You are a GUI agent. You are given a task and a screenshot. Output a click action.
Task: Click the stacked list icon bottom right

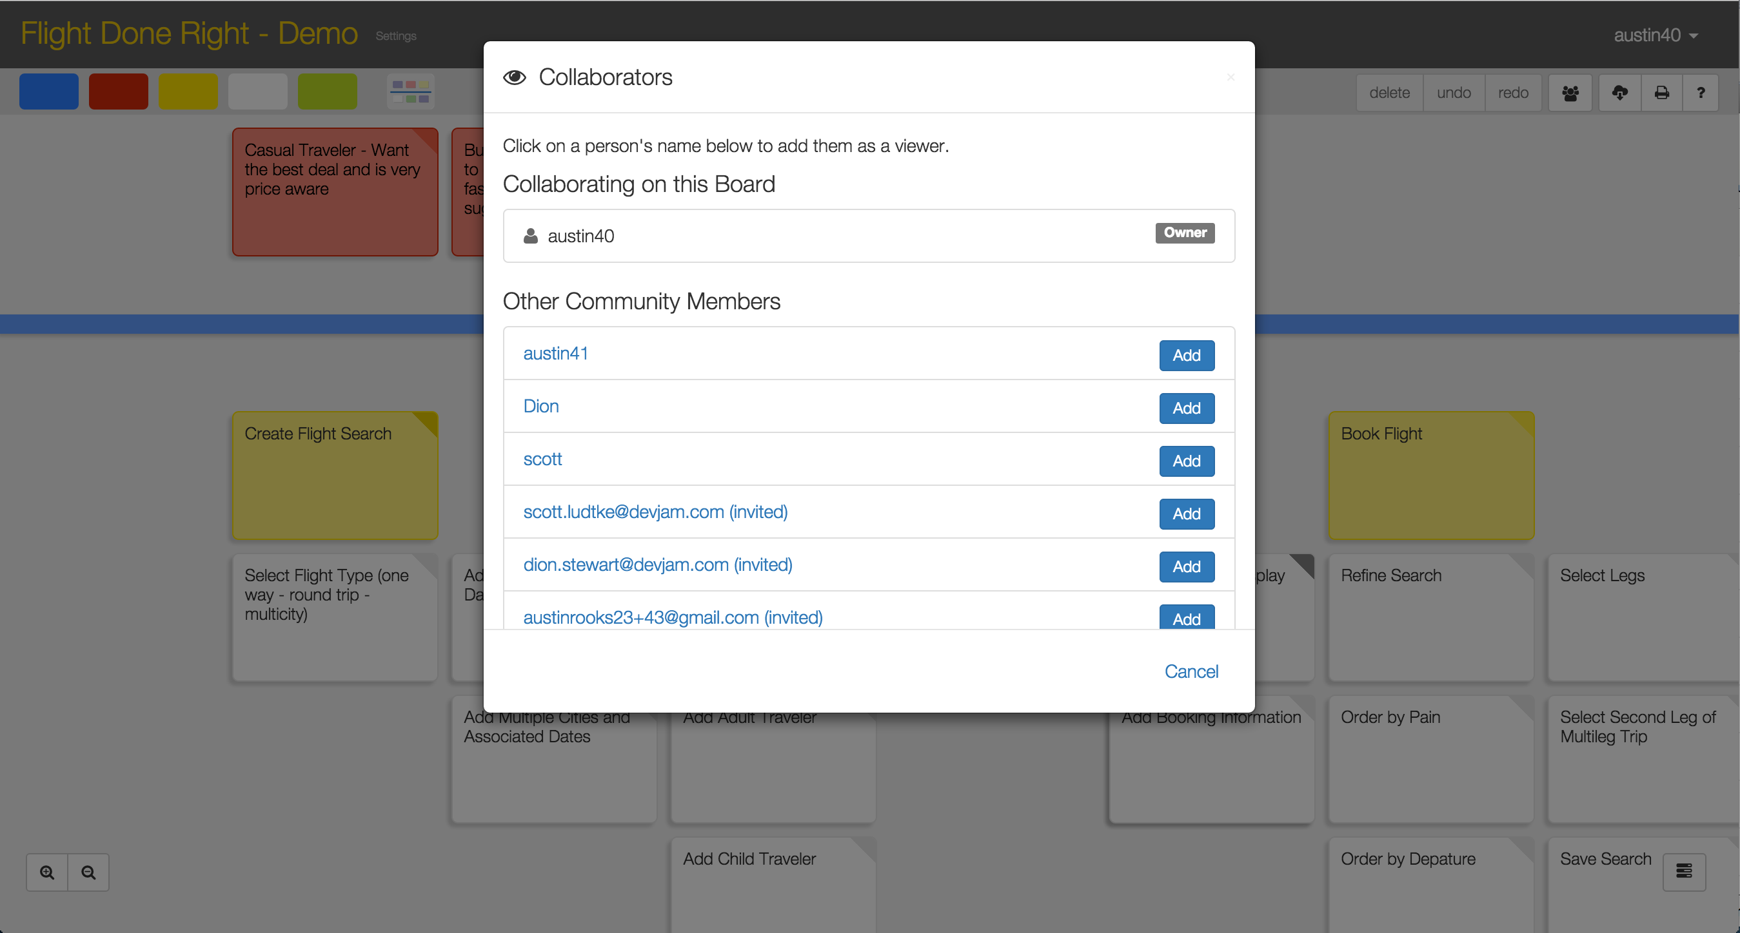[1684, 871]
